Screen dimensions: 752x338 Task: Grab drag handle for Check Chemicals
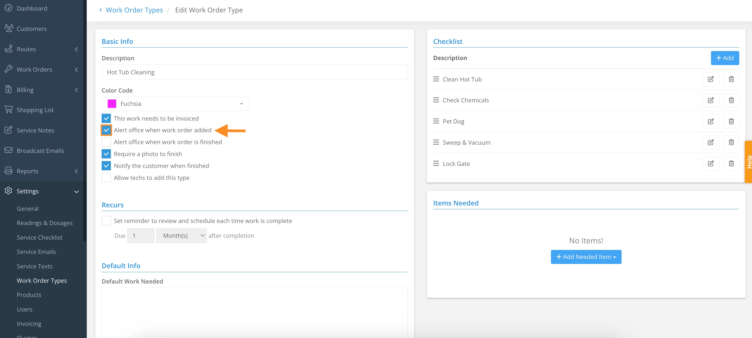click(436, 100)
